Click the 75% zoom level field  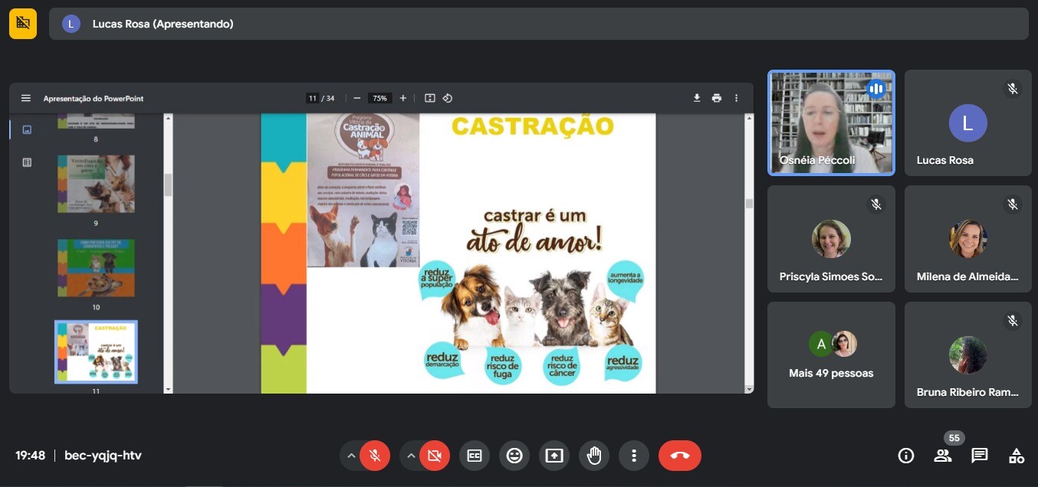pyautogui.click(x=379, y=98)
